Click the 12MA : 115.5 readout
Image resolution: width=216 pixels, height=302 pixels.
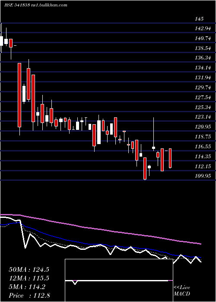tap(29, 278)
